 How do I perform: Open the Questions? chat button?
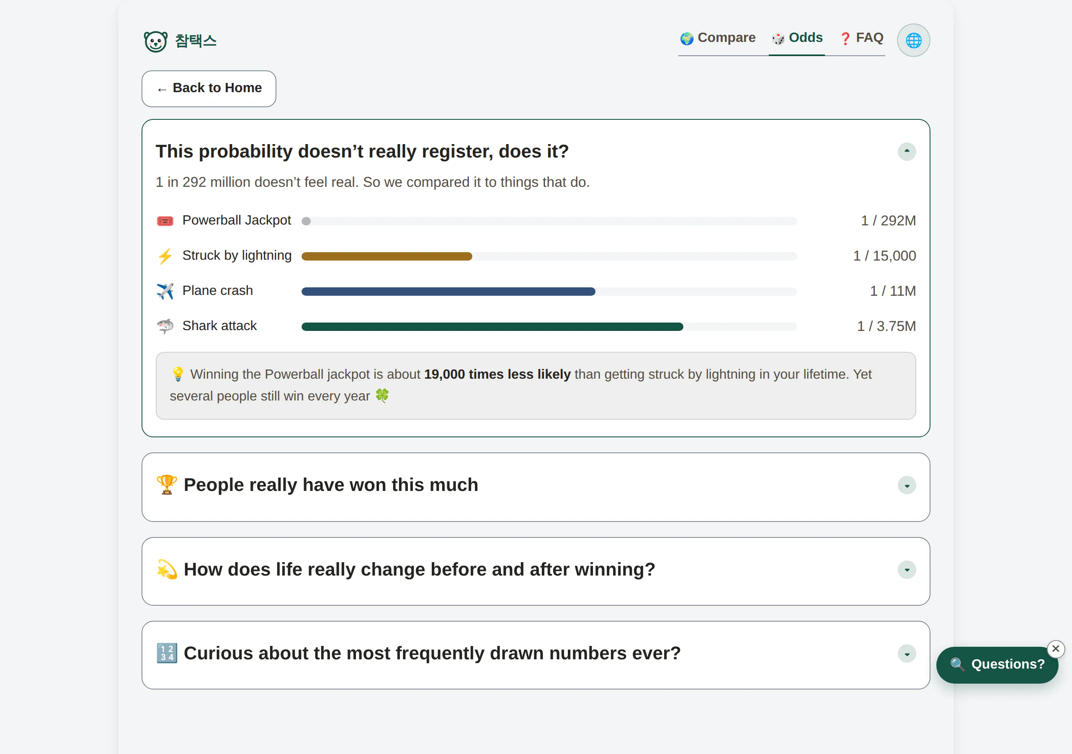point(997,665)
